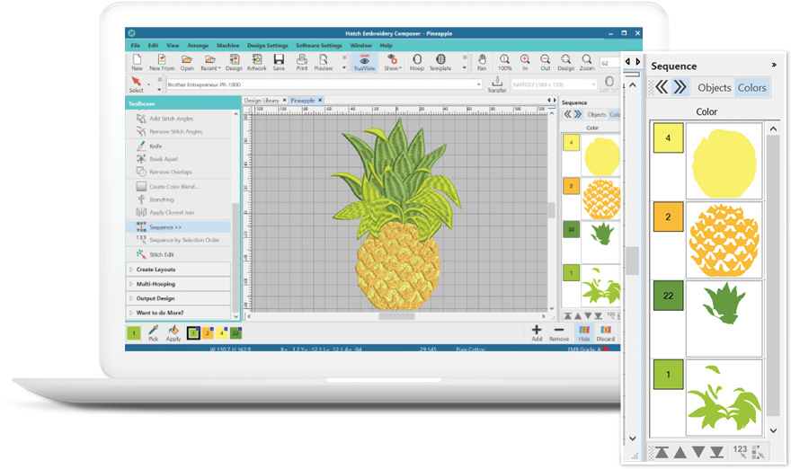791x469 pixels.
Task: Click the New From icon
Action: pyautogui.click(x=162, y=63)
